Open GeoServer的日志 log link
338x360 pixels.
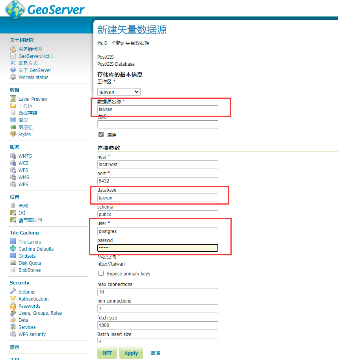click(36, 56)
